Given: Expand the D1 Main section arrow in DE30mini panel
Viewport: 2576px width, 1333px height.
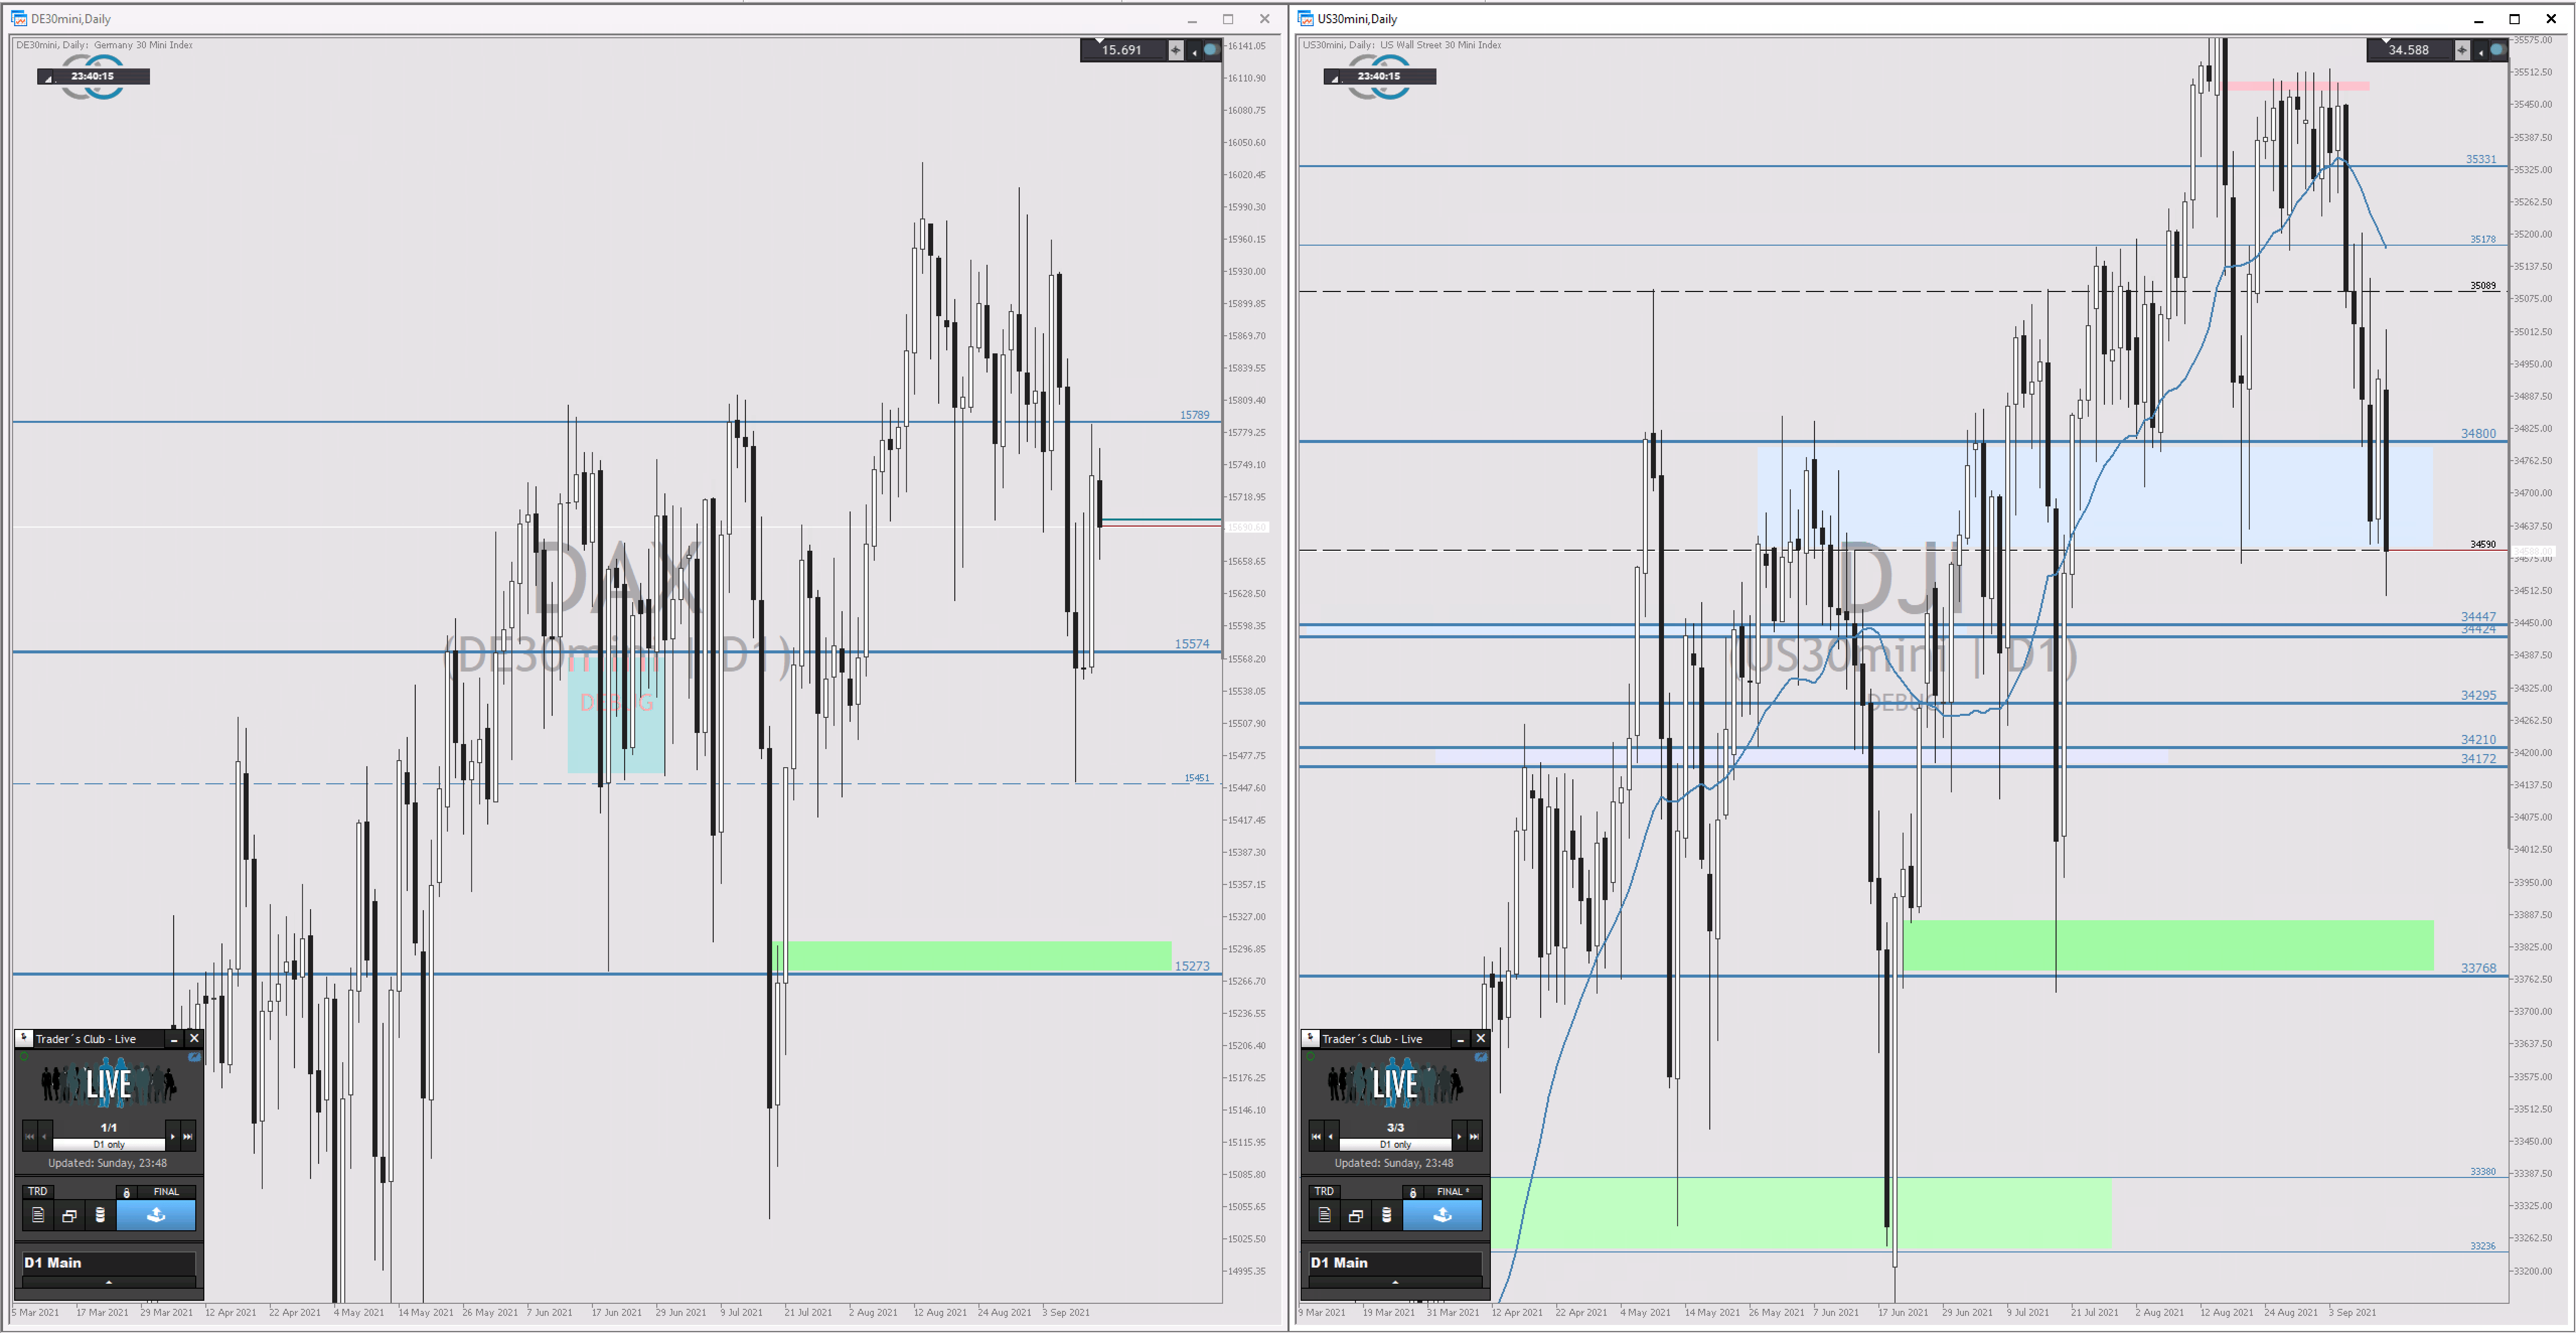Looking at the screenshot, I should (109, 1282).
